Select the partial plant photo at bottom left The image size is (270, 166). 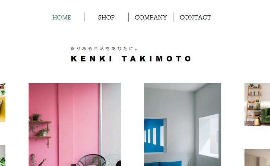coord(3,155)
